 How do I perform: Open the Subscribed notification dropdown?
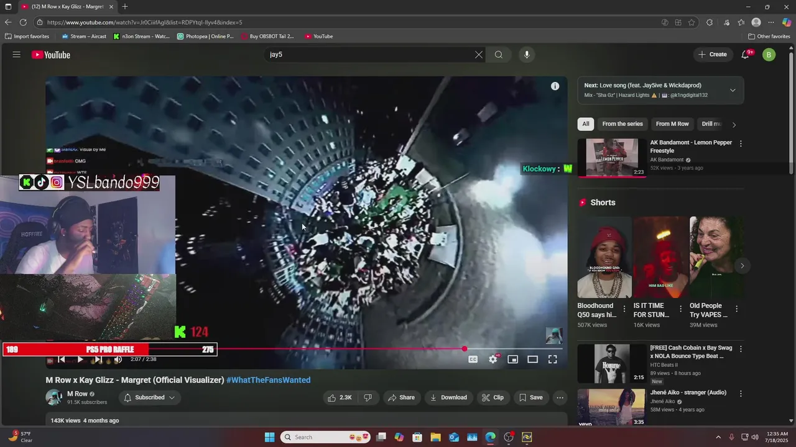(x=149, y=397)
